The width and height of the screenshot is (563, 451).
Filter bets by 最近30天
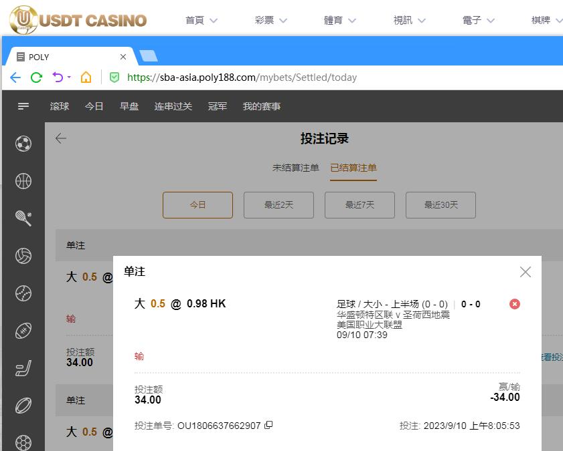[x=441, y=205]
